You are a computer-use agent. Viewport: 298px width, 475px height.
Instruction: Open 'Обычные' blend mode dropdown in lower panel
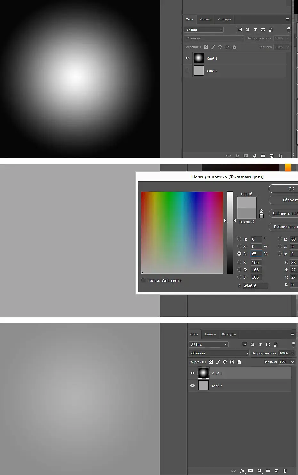point(219,353)
